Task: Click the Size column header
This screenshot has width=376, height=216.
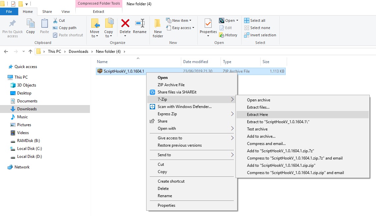Action: coord(273,62)
